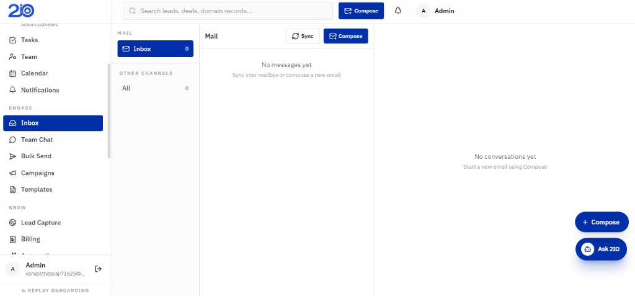635x296 pixels.
Task: Click the Notifications bell icon in sidebar
Action: point(12,90)
